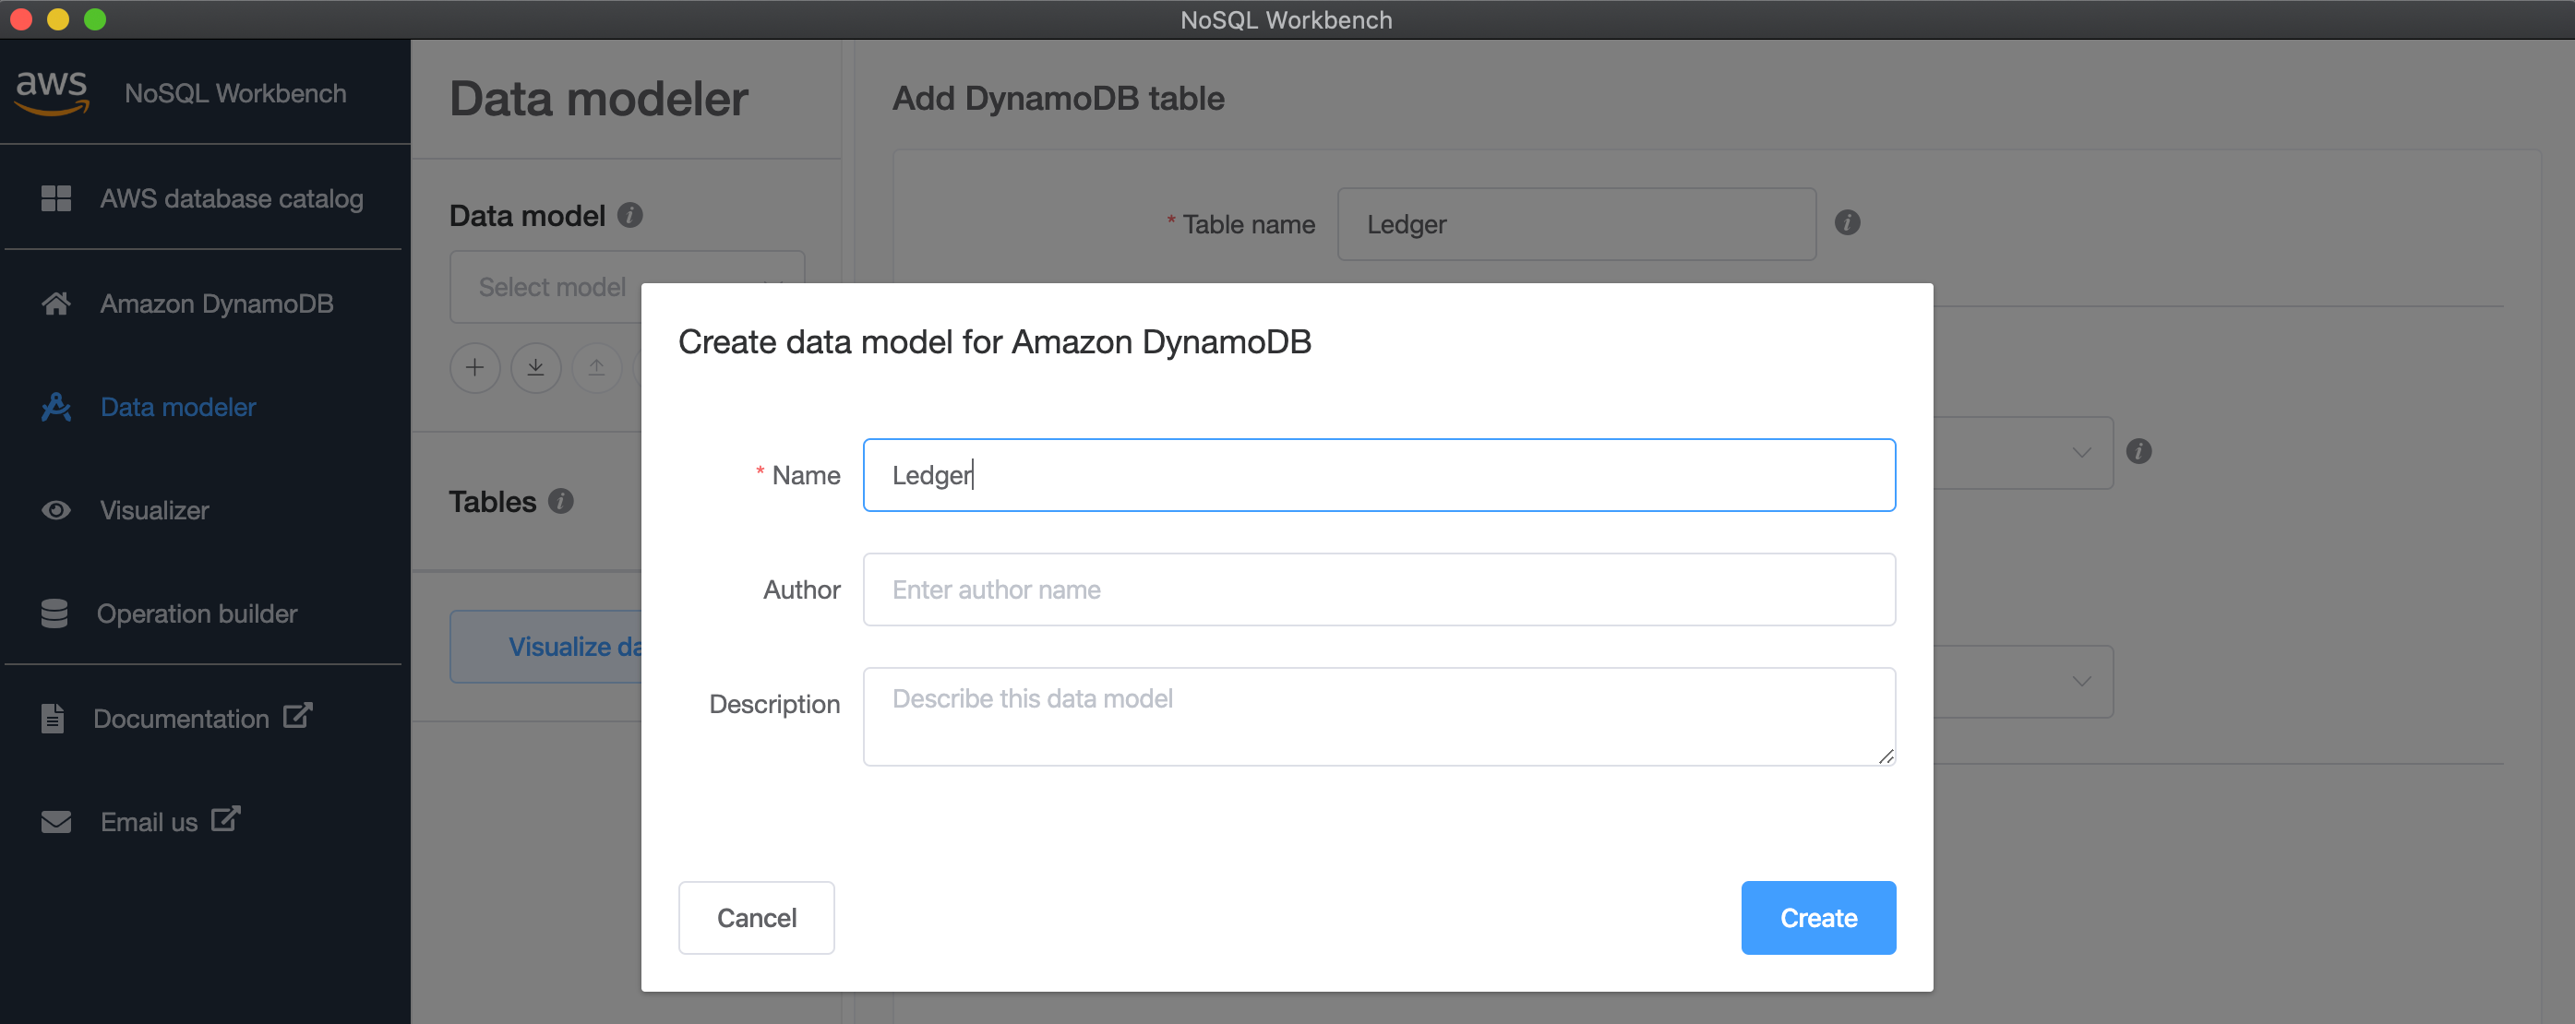Focus the Author name input field
This screenshot has width=2575, height=1024.
(1380, 589)
